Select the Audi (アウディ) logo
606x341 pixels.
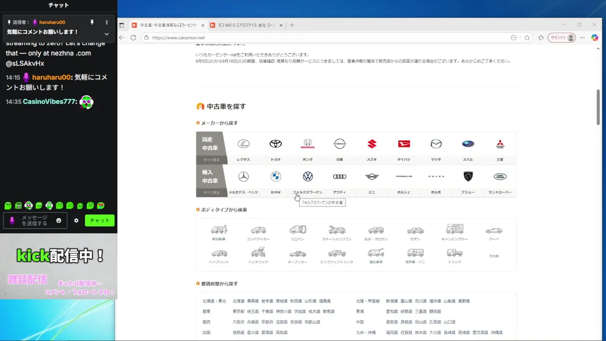click(x=339, y=177)
